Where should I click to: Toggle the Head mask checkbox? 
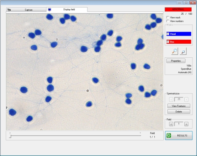tap(168, 34)
